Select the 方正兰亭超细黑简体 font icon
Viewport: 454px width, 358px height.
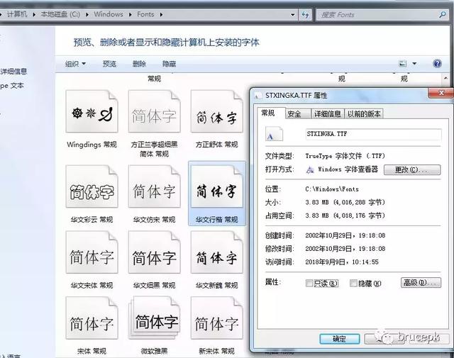coord(155,111)
